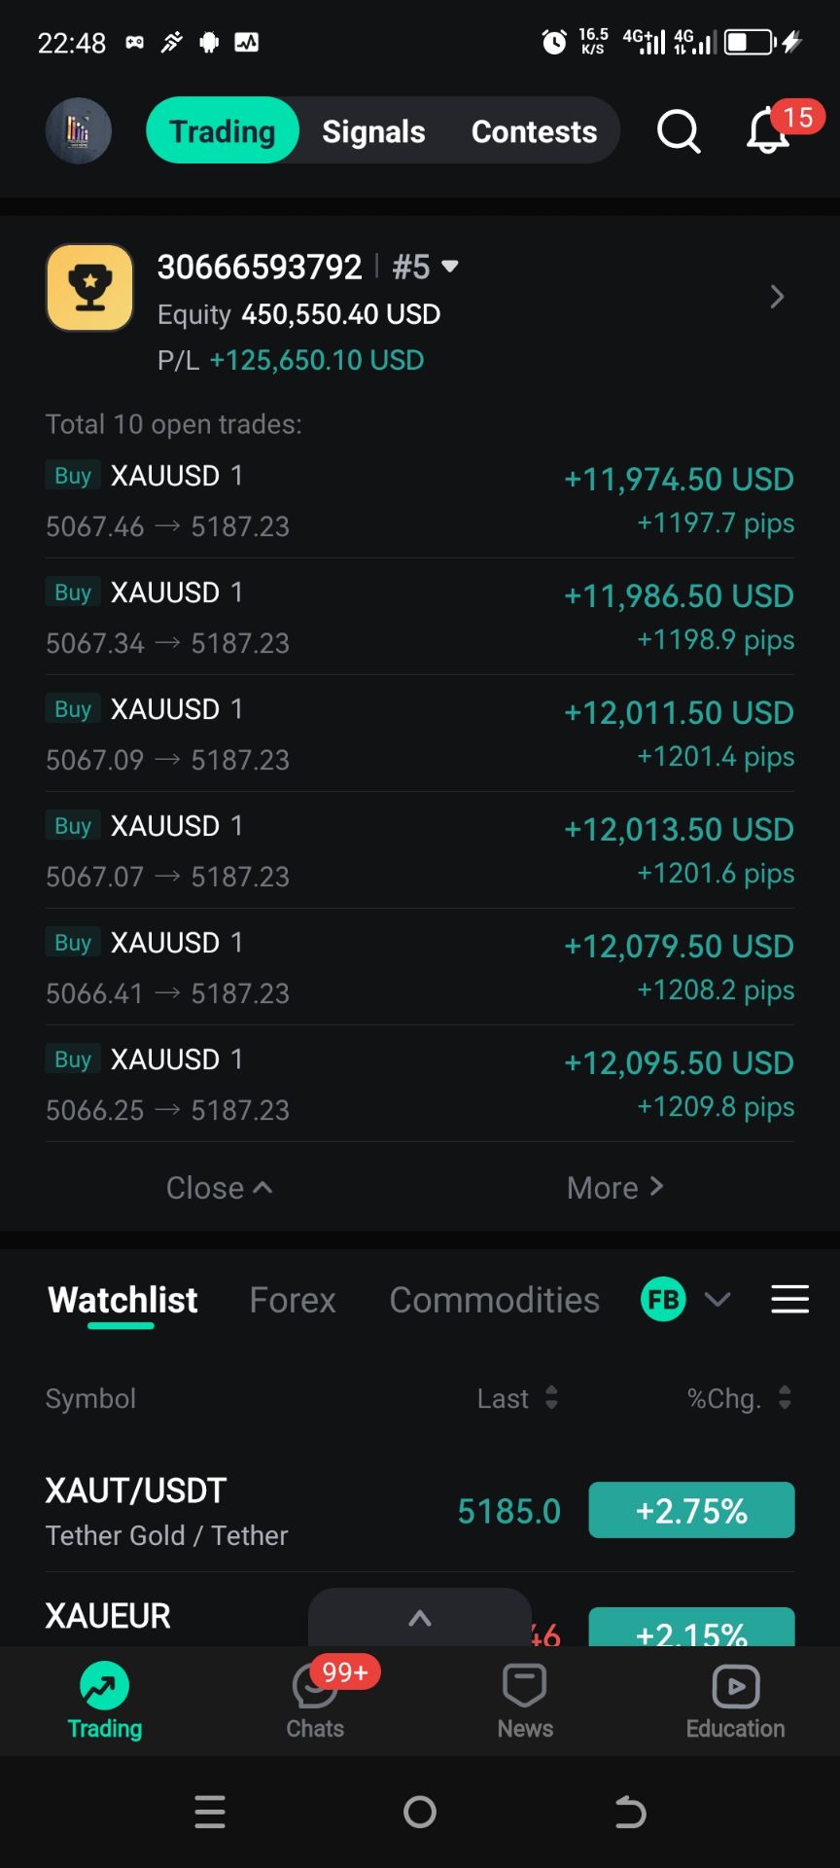Open account details right arrow
840x1868 pixels.
tap(777, 297)
